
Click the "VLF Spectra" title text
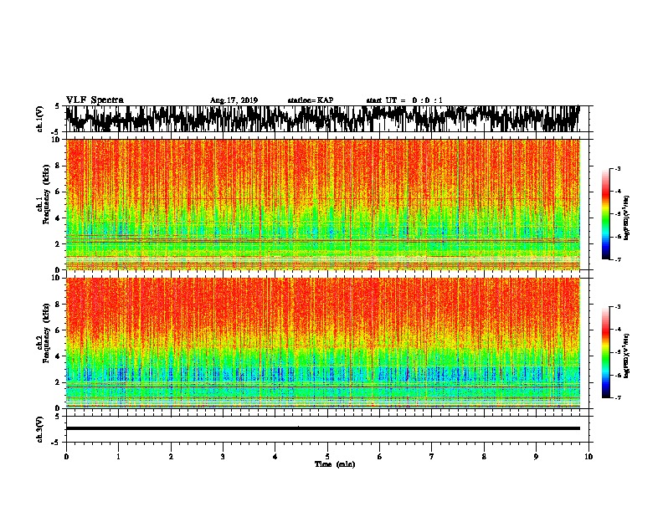(95, 100)
